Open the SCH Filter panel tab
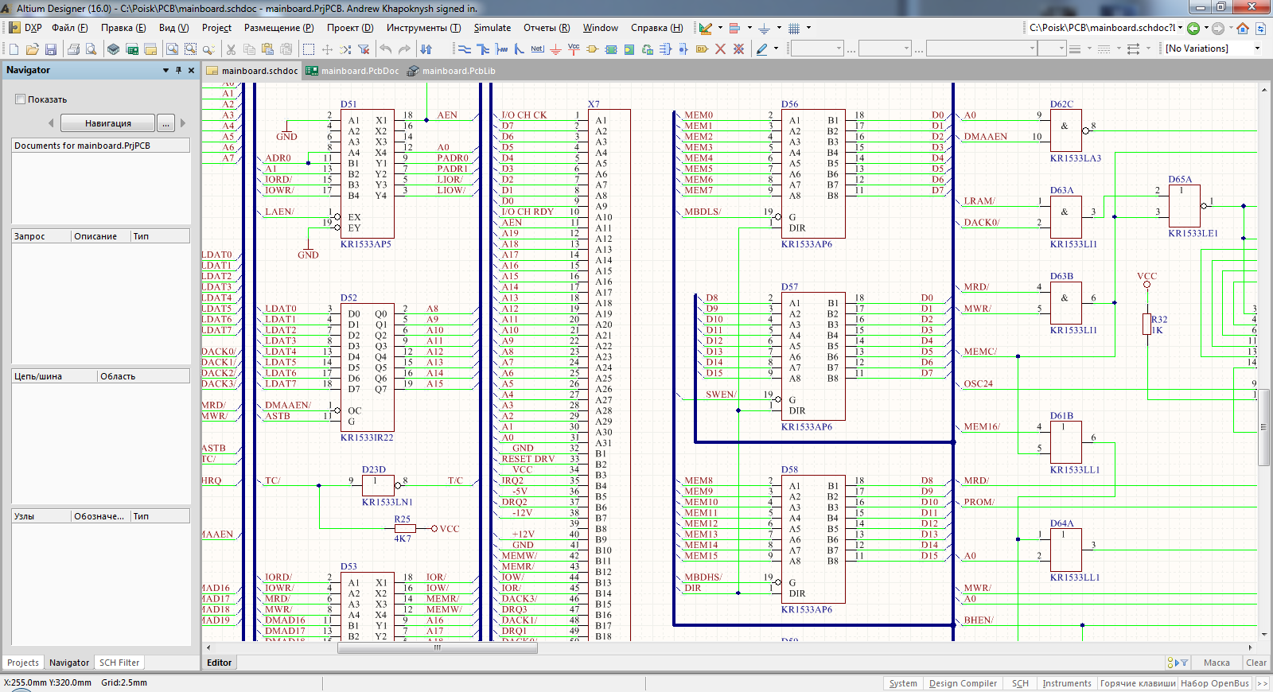Image resolution: width=1273 pixels, height=692 pixels. click(119, 663)
